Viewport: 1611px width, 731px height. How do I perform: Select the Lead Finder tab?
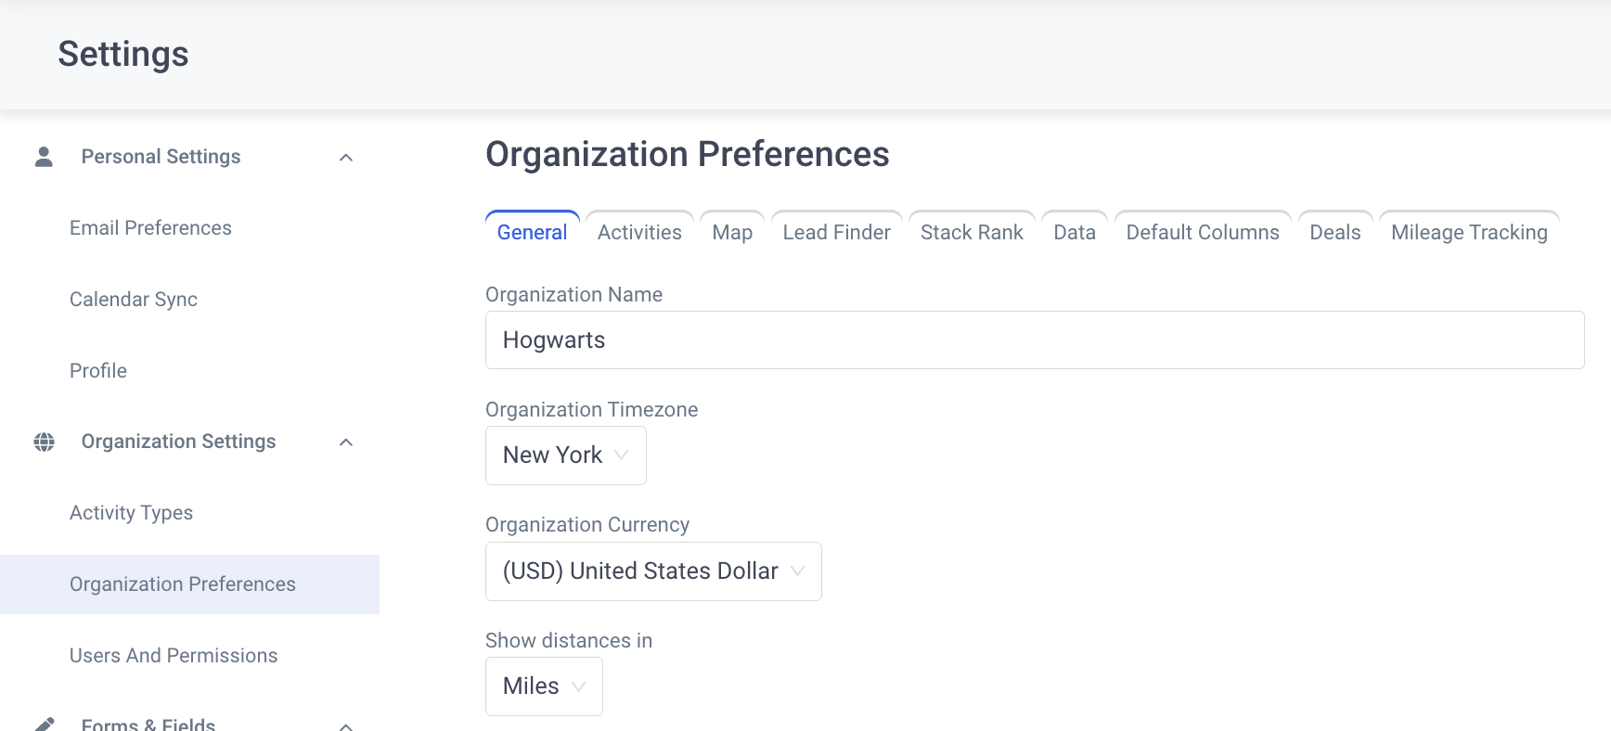click(837, 232)
